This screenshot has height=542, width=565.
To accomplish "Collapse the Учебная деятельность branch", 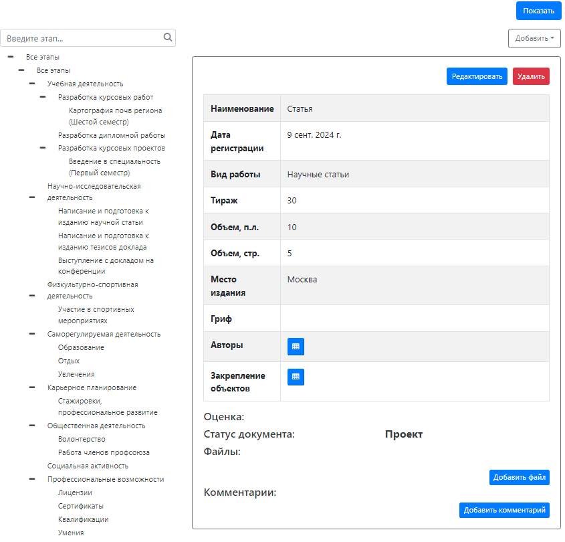I will click(32, 84).
